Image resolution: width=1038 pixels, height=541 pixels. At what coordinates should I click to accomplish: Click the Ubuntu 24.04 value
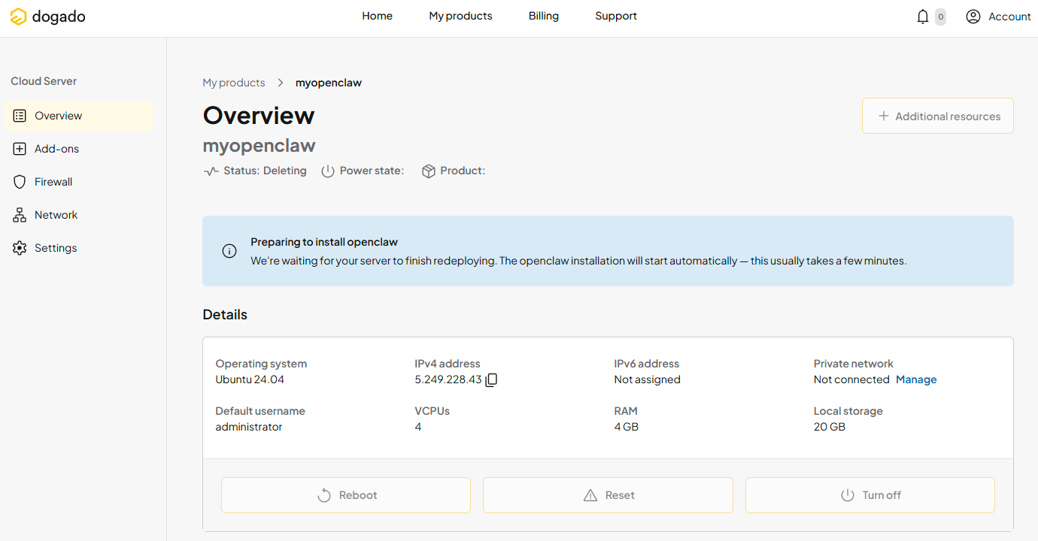pyautogui.click(x=250, y=379)
